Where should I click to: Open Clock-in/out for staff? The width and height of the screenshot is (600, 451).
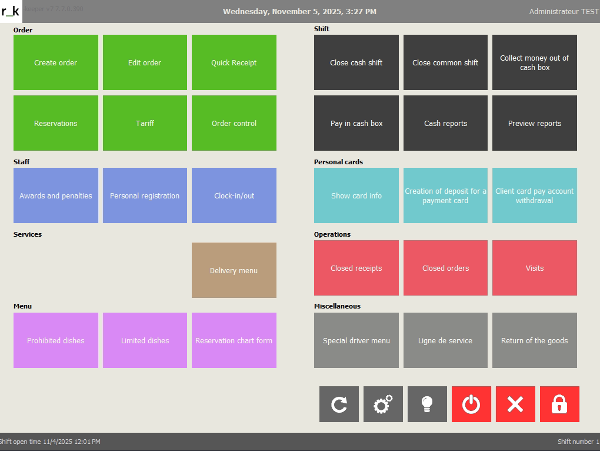234,195
